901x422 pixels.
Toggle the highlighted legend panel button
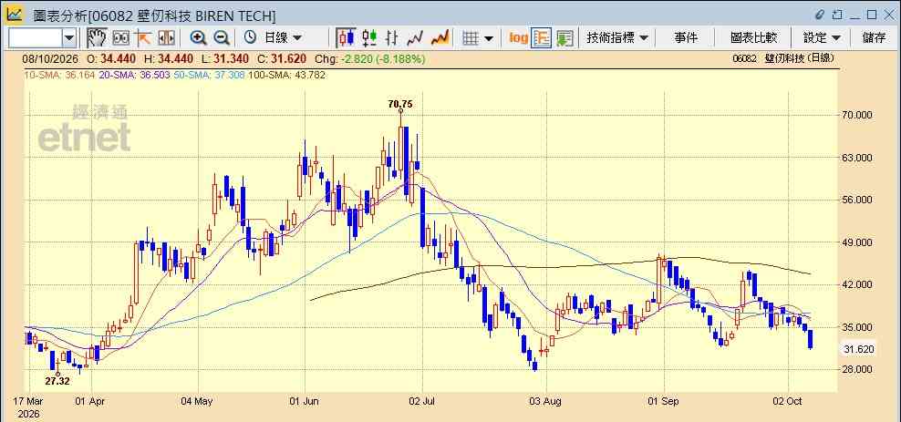click(x=542, y=38)
